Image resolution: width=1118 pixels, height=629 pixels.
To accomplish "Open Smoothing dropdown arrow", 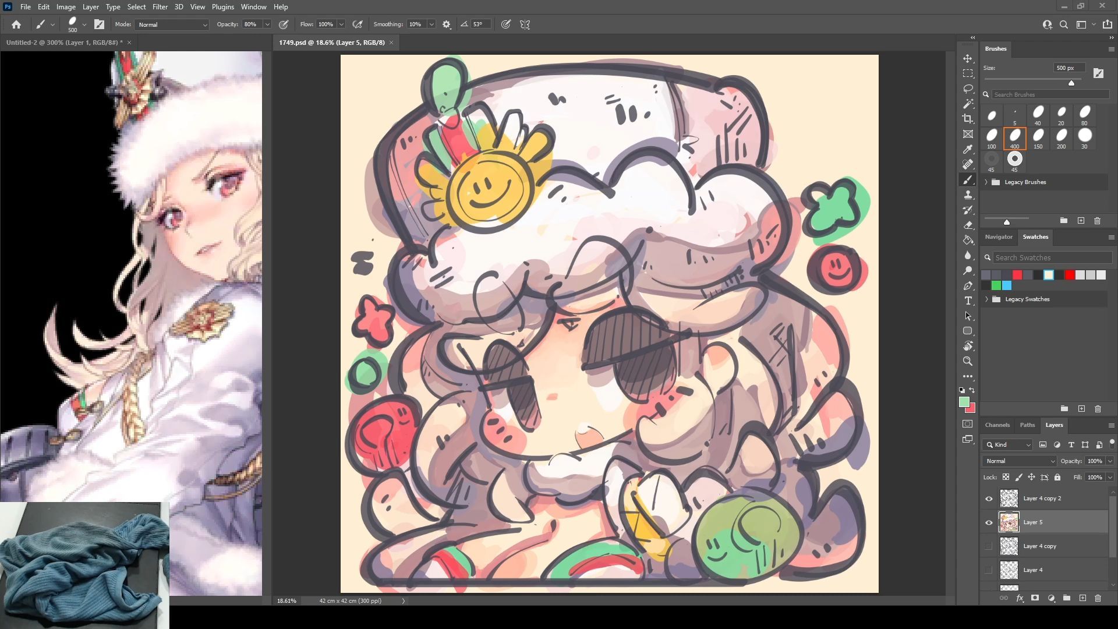I will [x=431, y=24].
